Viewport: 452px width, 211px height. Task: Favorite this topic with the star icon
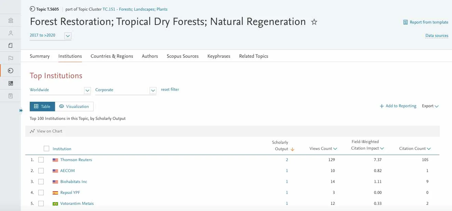314,22
